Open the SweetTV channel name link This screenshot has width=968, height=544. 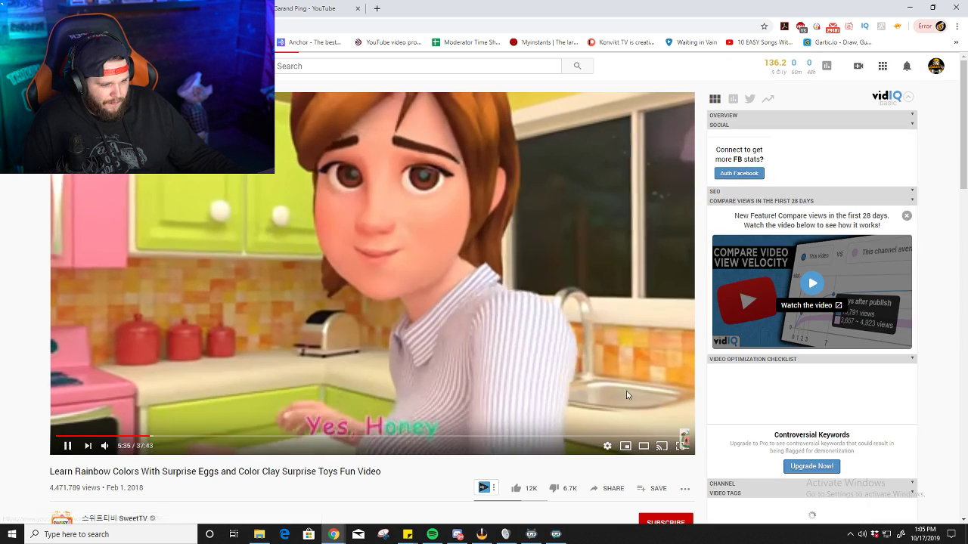[114, 518]
